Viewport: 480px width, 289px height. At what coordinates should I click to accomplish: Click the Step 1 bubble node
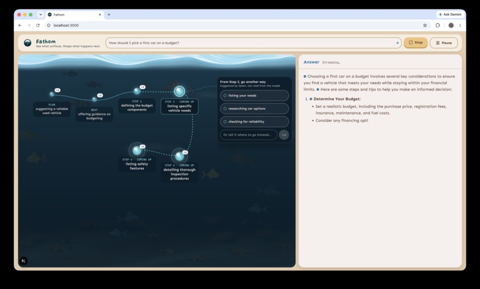click(x=137, y=91)
